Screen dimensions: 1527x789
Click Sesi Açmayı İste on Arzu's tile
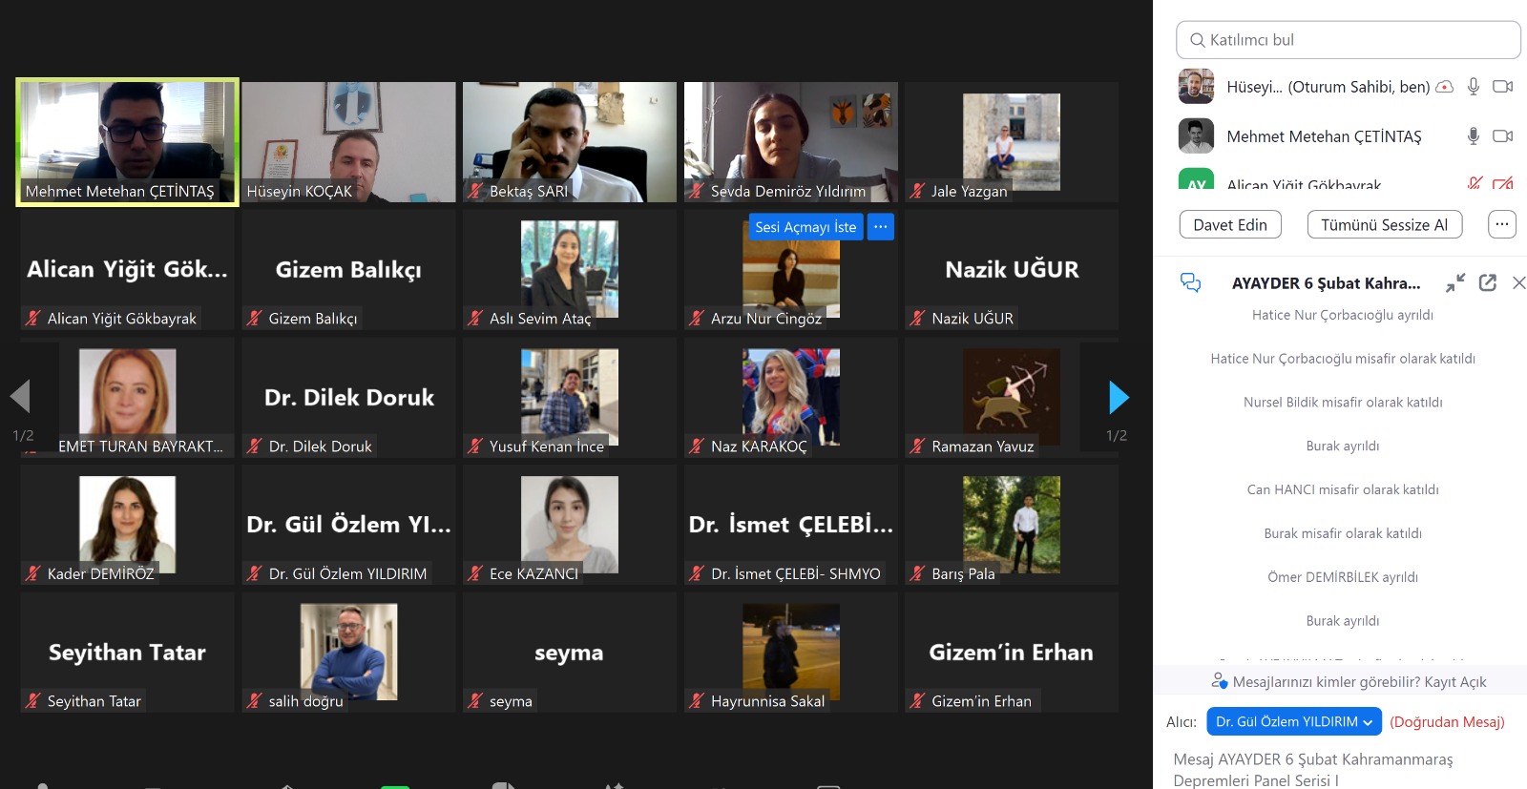click(x=805, y=227)
